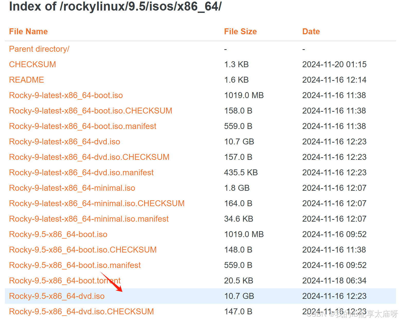Open Rocky-9-latest-x86_64-boot.iso.manifest link
The height and width of the screenshot is (321, 399).
pyautogui.click(x=83, y=126)
